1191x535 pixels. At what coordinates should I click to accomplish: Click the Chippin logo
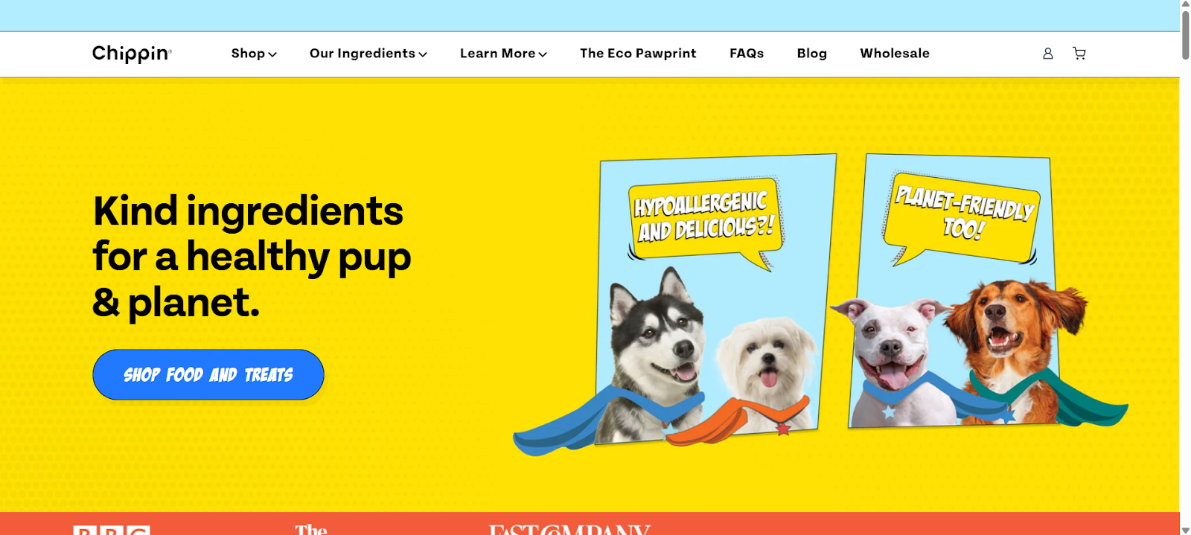(x=132, y=54)
